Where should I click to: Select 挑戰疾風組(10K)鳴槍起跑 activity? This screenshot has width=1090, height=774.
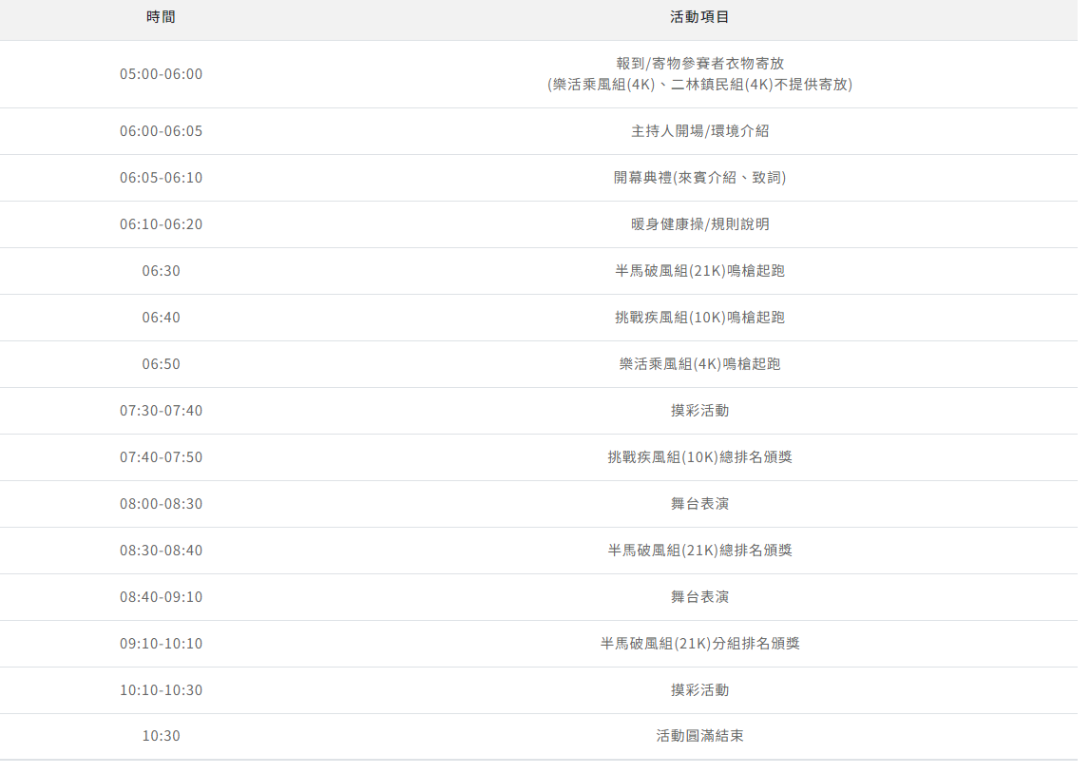tap(699, 318)
